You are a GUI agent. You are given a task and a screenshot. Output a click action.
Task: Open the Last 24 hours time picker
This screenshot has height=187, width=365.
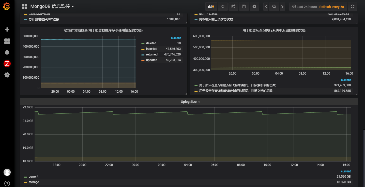305,7
